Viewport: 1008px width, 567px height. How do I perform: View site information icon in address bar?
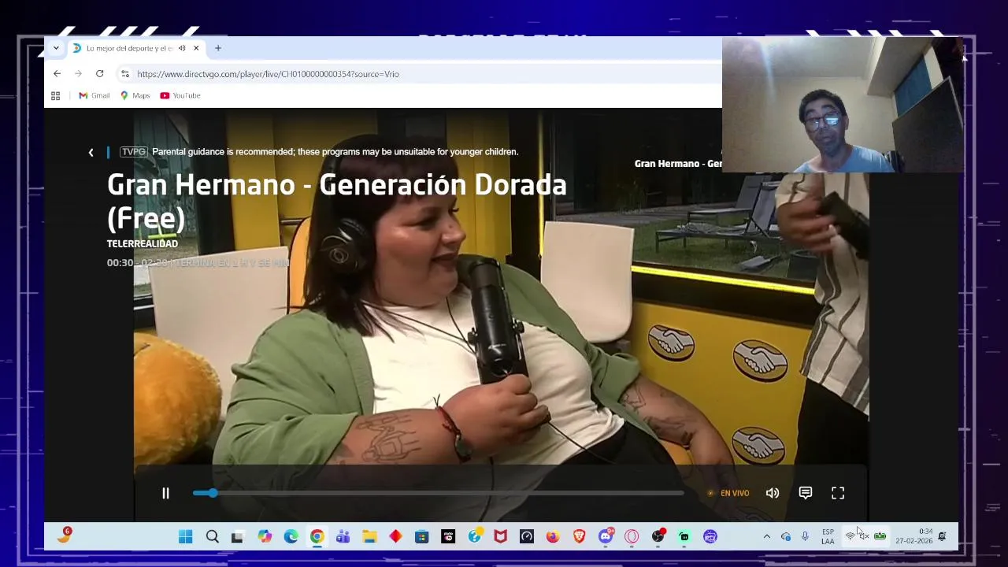pyautogui.click(x=124, y=74)
